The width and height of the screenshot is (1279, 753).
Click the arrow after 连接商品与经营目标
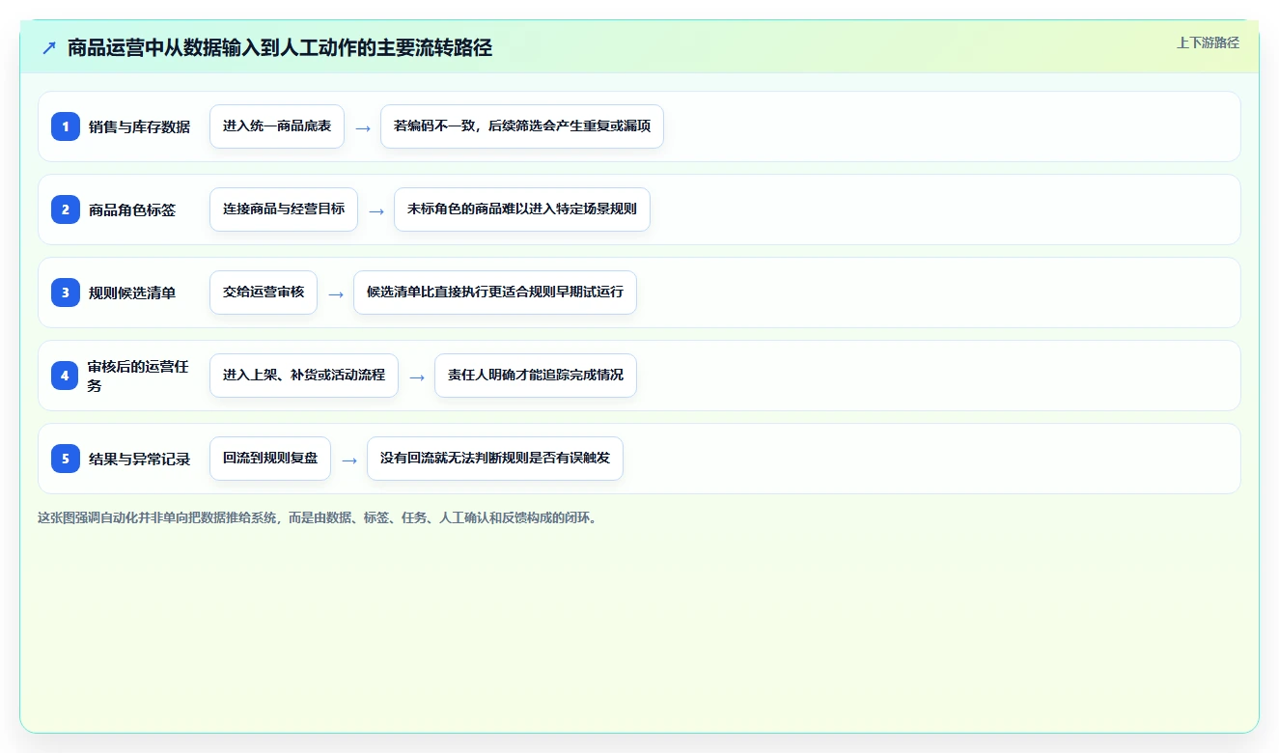point(376,210)
